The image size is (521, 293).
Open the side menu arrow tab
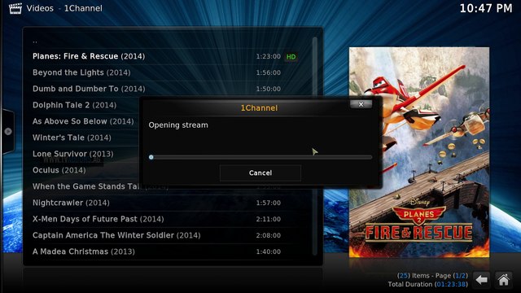(8, 131)
